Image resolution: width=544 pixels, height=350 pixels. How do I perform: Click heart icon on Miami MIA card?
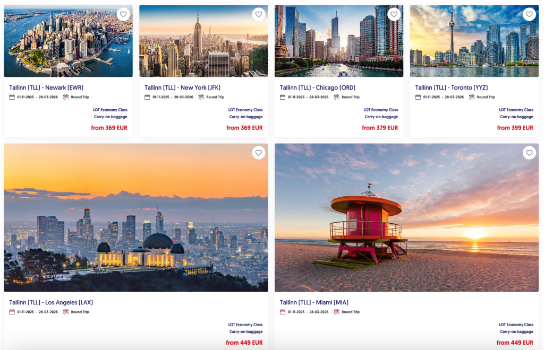click(x=529, y=153)
